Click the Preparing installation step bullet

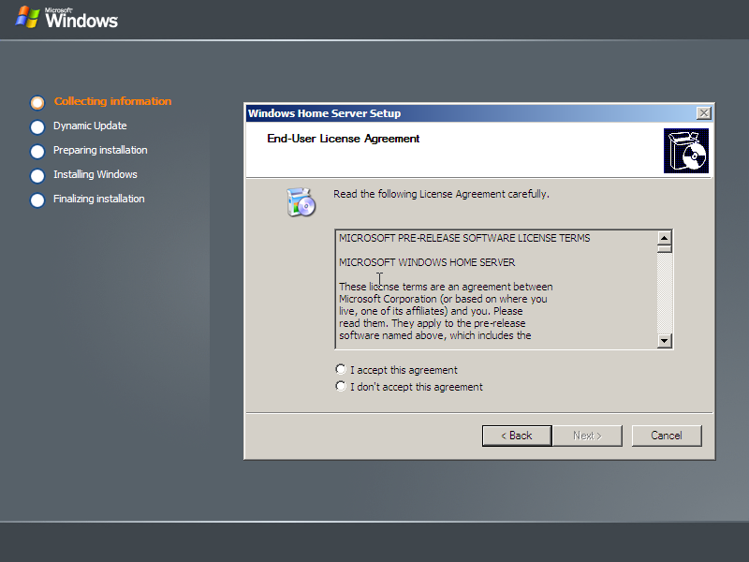point(37,151)
